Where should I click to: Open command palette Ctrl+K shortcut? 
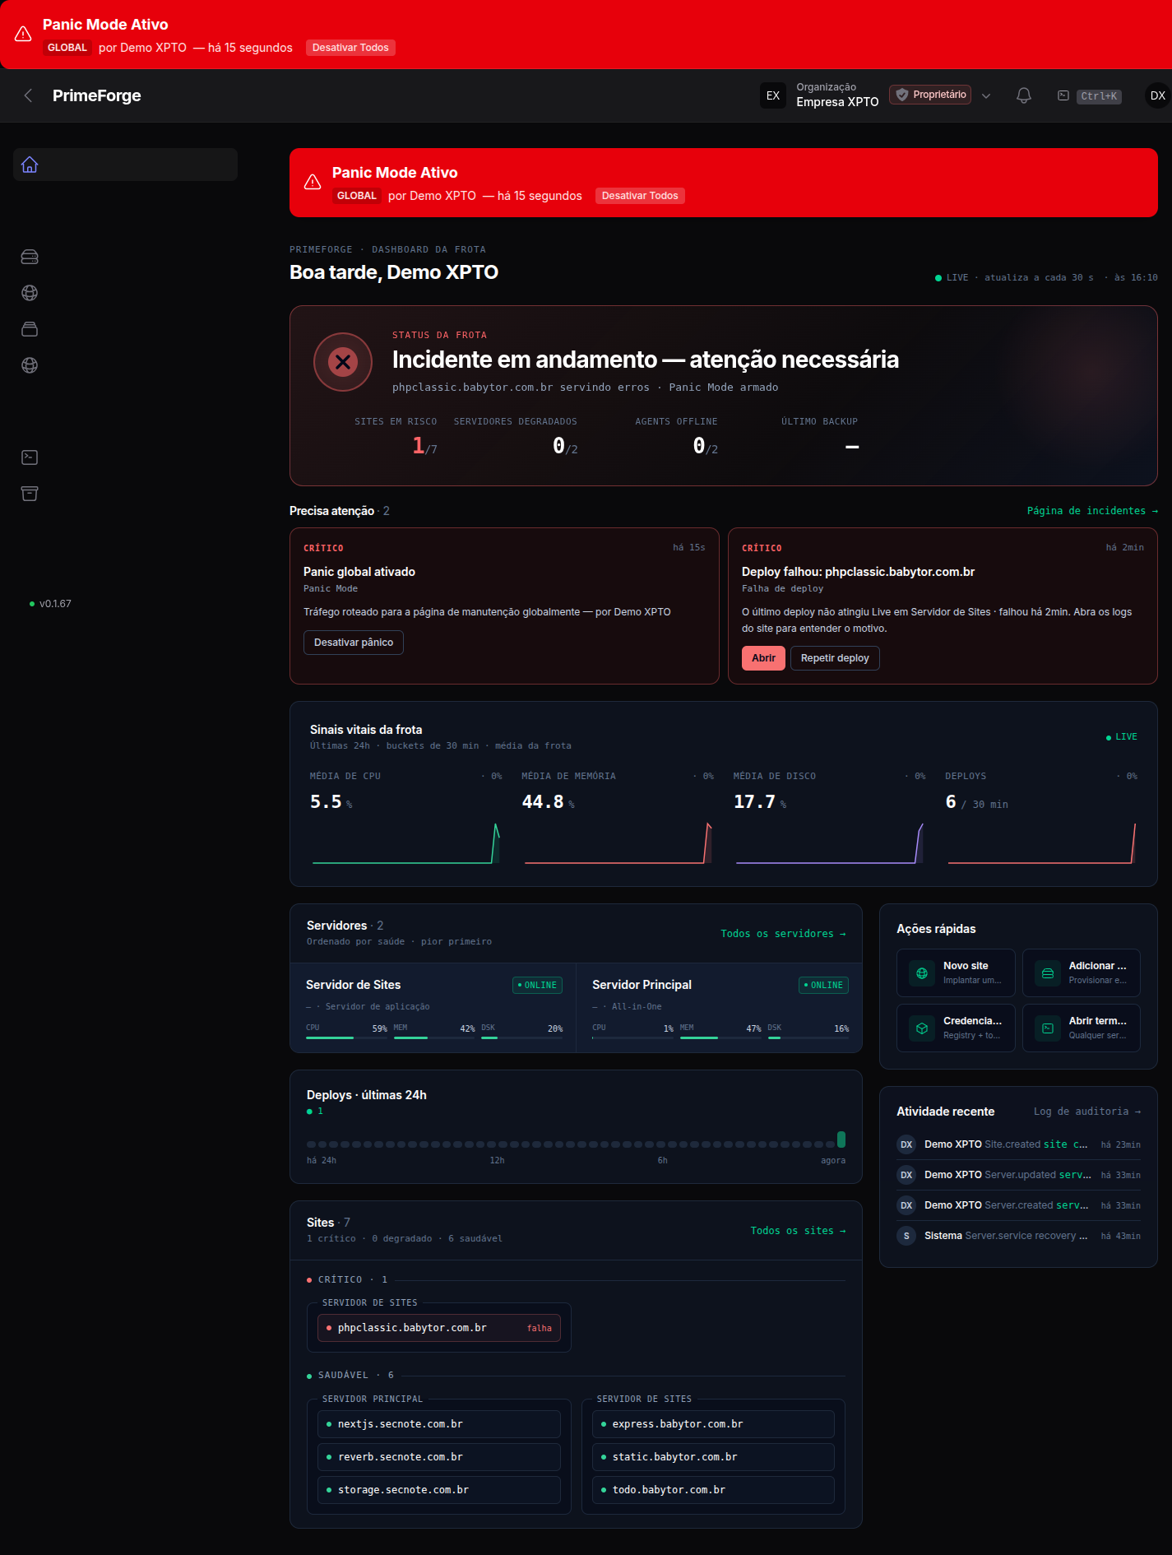1090,96
